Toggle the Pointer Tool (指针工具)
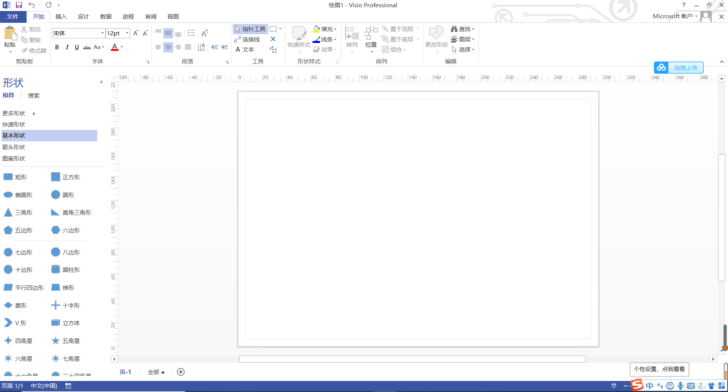This screenshot has height=392, width=728. 250,29
